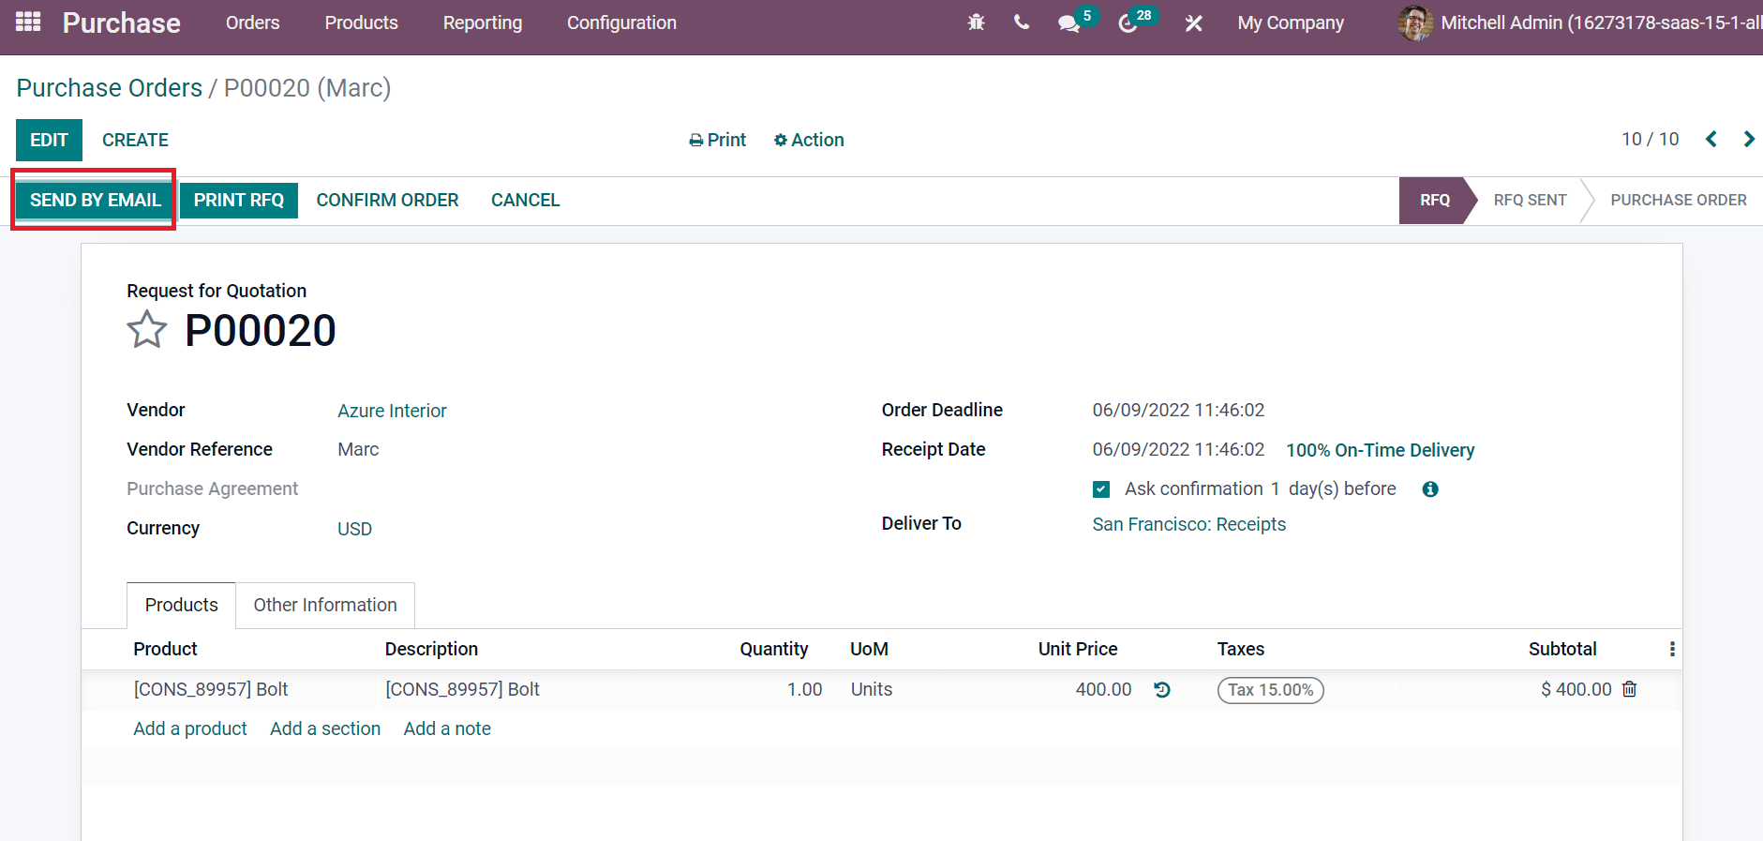
Task: Go to previous record arrow
Action: 1711,139
